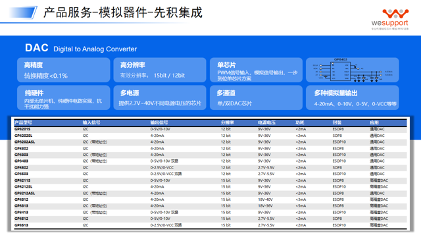This screenshot has height=237, width=421.
Task: Click the GP8403 circuit diagram thumbnail
Action: pyautogui.click(x=353, y=70)
